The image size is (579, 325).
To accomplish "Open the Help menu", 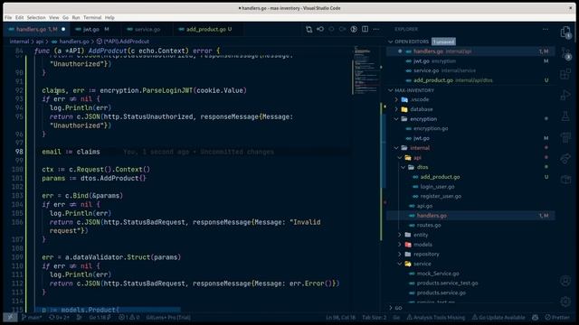I will (109, 17).
